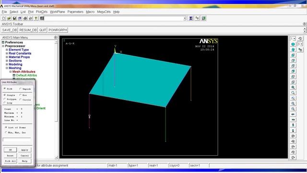Image resolution: width=307 pixels, height=173 pixels.
Task: Click the Open ANSYS File icon
Action: point(9,18)
